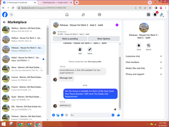Image resolution: width=169 pixels, height=127 pixels.
Task: Expand Privacy and support section
Action: click(144, 74)
